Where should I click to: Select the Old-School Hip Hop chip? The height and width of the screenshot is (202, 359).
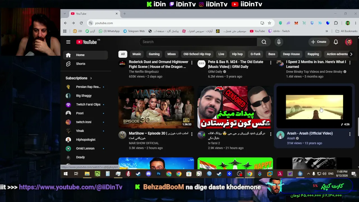(197, 54)
